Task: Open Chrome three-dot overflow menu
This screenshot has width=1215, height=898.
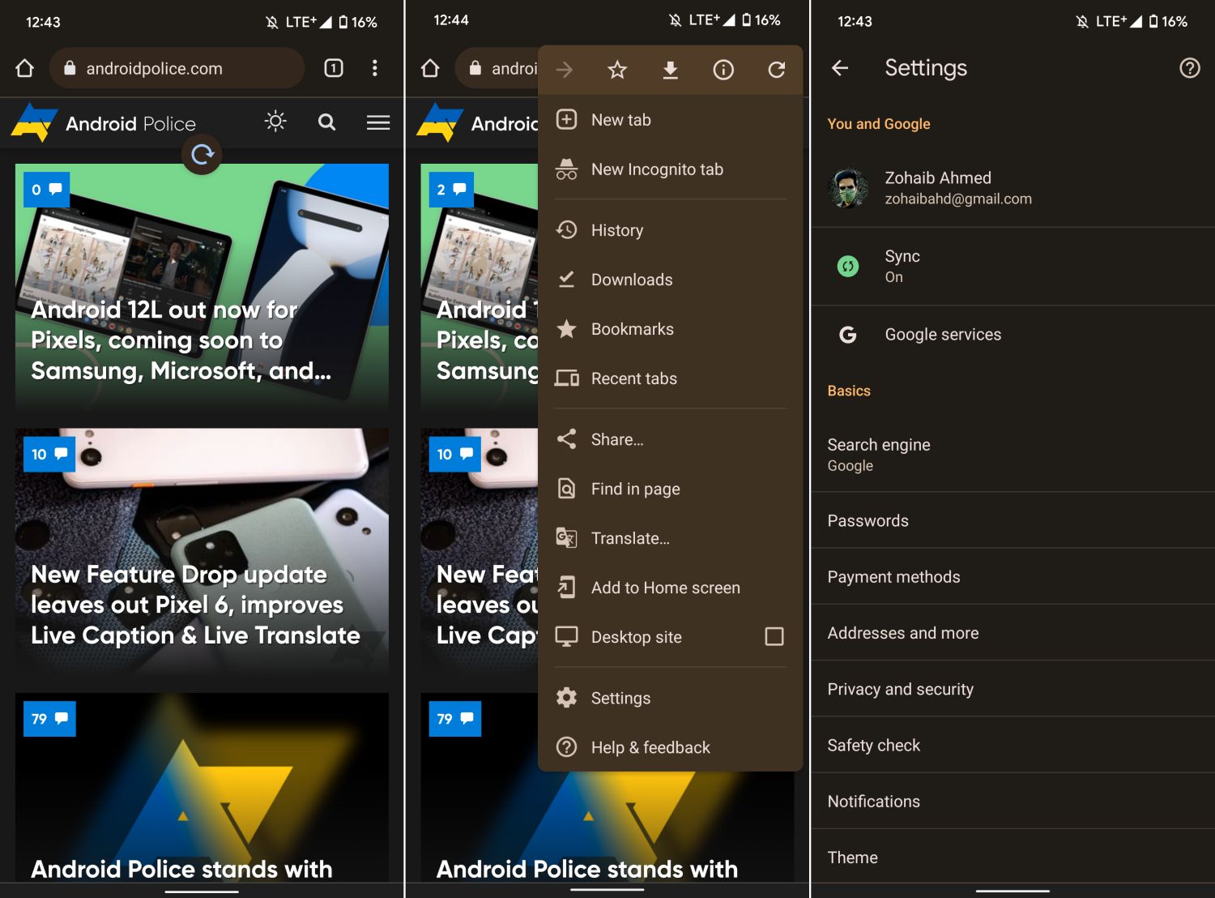Action: coord(374,68)
